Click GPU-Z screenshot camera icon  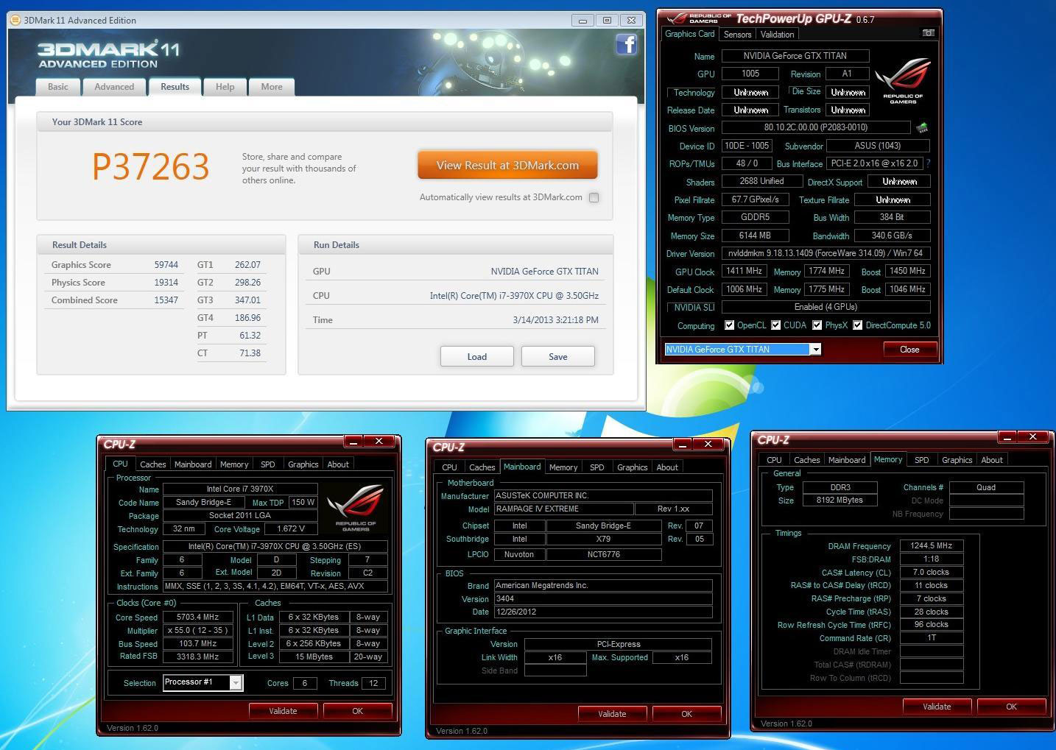(x=928, y=33)
